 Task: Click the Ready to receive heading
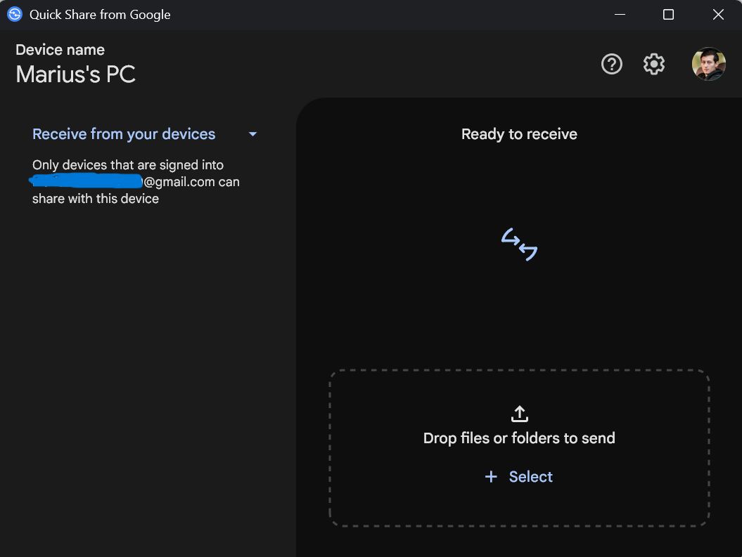pos(519,134)
